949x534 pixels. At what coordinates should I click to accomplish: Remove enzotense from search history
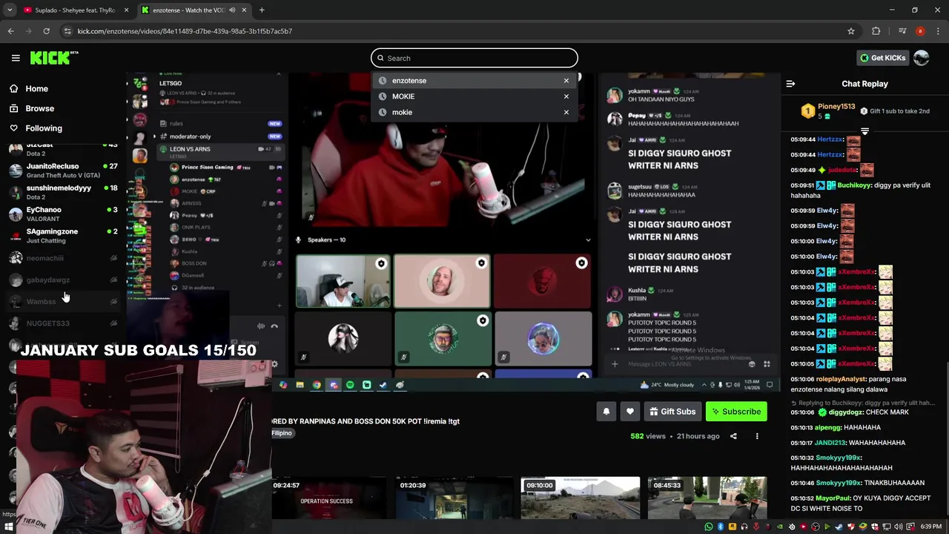(x=566, y=80)
